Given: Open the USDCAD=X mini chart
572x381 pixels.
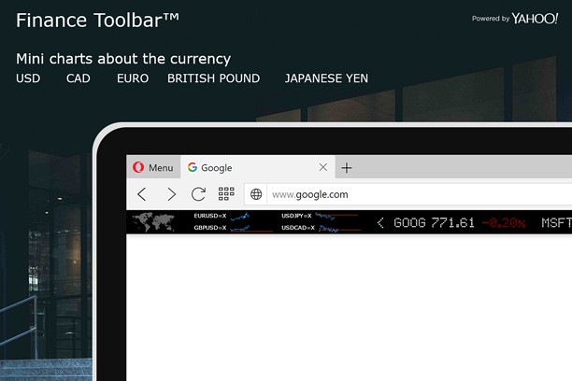Looking at the screenshot, I should coord(339,229).
